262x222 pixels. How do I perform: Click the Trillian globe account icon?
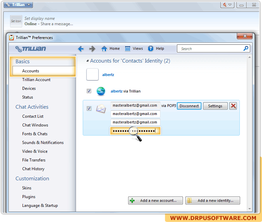101,91
